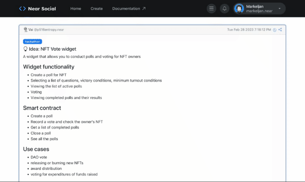
Task: Click the widget description sentence about polls
Action: pos(82,57)
